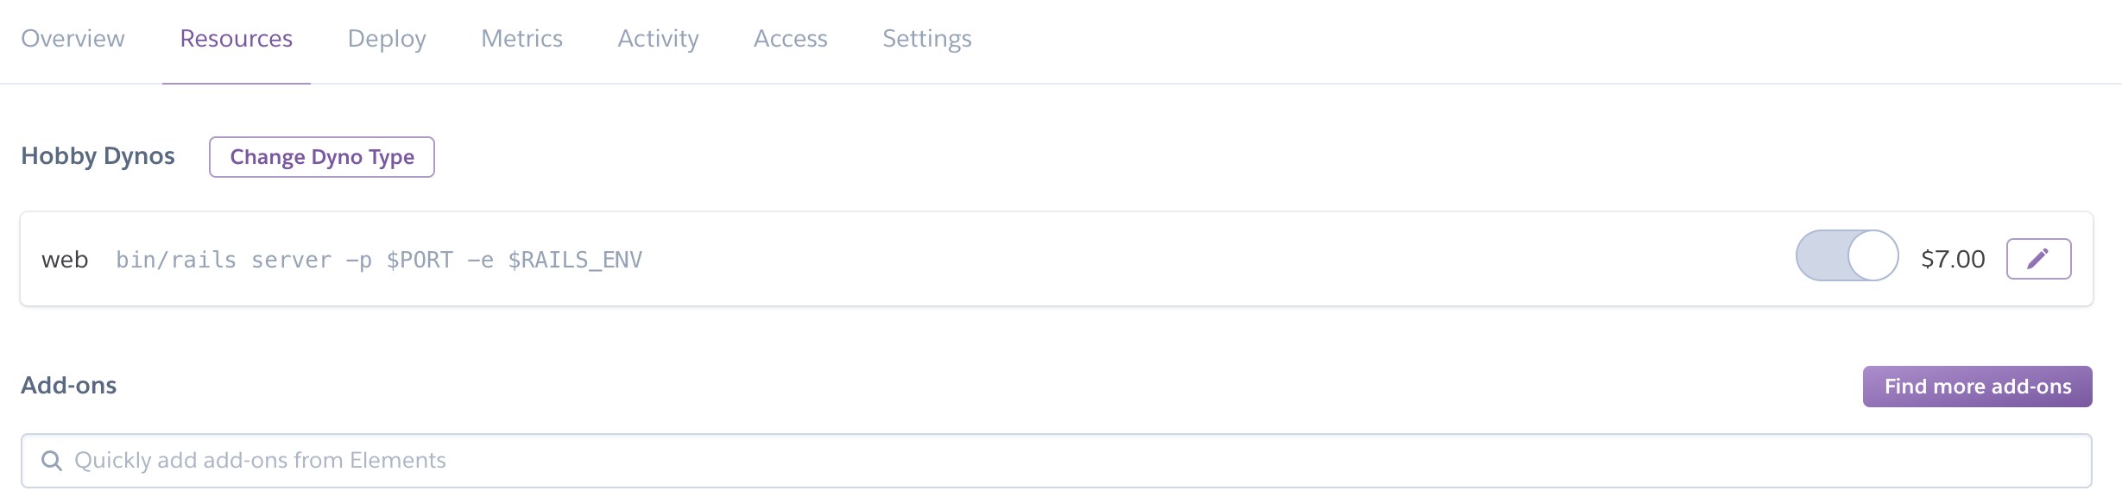Switch to the Deploy tab
2122x497 pixels.
[387, 39]
